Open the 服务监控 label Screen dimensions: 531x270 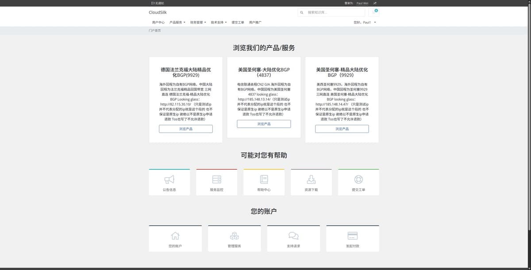pyautogui.click(x=217, y=190)
